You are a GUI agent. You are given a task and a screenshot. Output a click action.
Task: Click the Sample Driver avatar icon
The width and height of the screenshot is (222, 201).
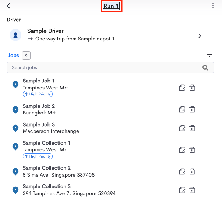point(15,35)
